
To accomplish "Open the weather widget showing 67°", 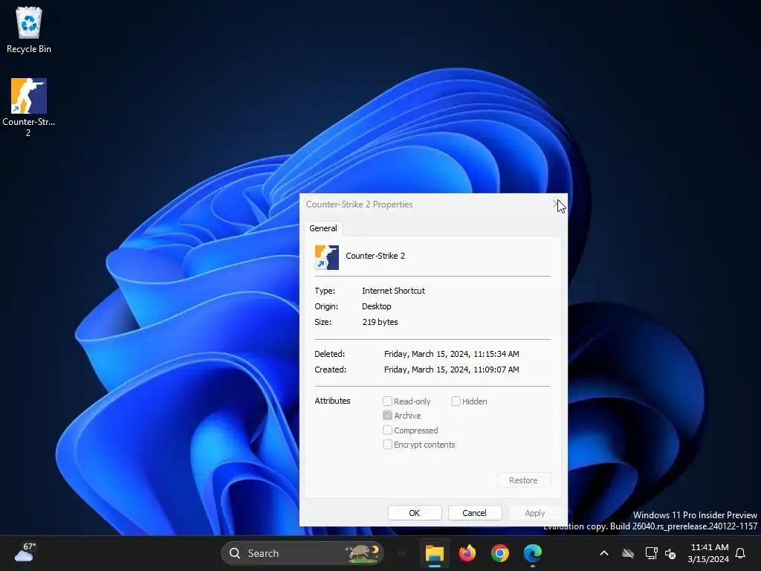I will coord(25,552).
